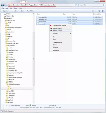Open the address bar history dropdown
The image size is (106, 113).
[74, 5]
